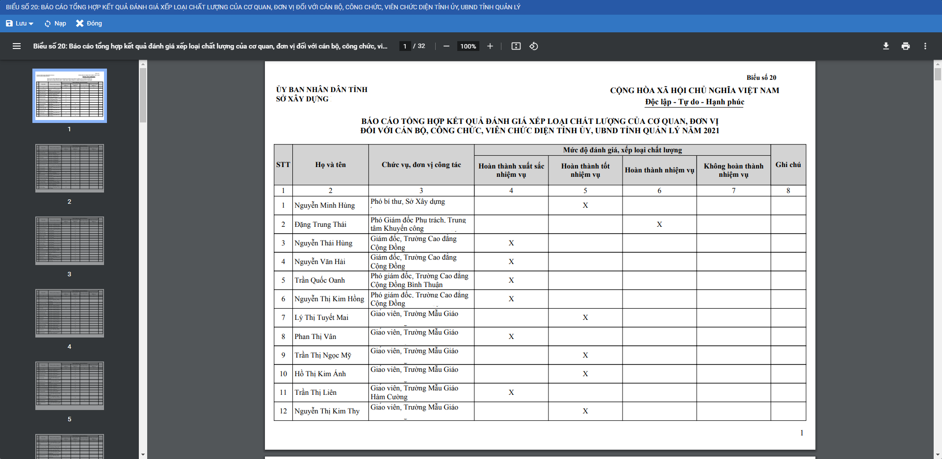Open page 4 thumbnail

tap(70, 313)
